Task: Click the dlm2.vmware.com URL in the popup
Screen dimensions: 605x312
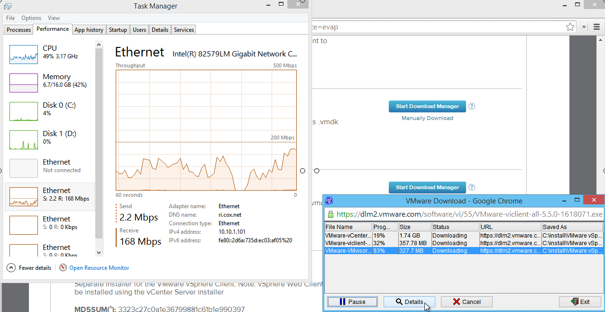Action: pos(469,214)
